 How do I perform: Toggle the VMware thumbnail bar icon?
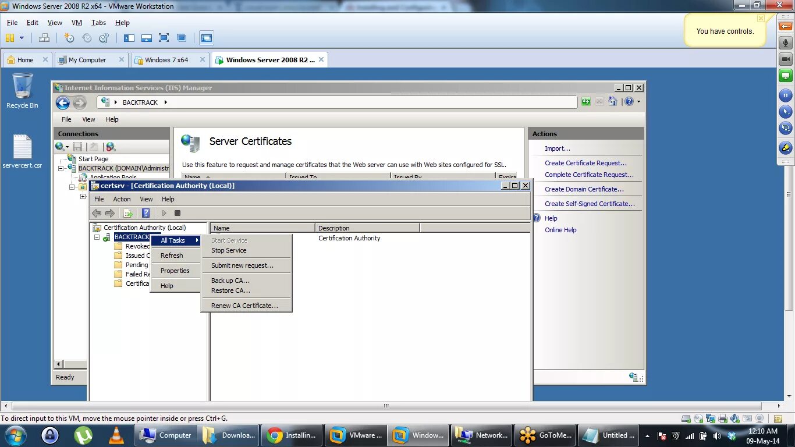(147, 38)
